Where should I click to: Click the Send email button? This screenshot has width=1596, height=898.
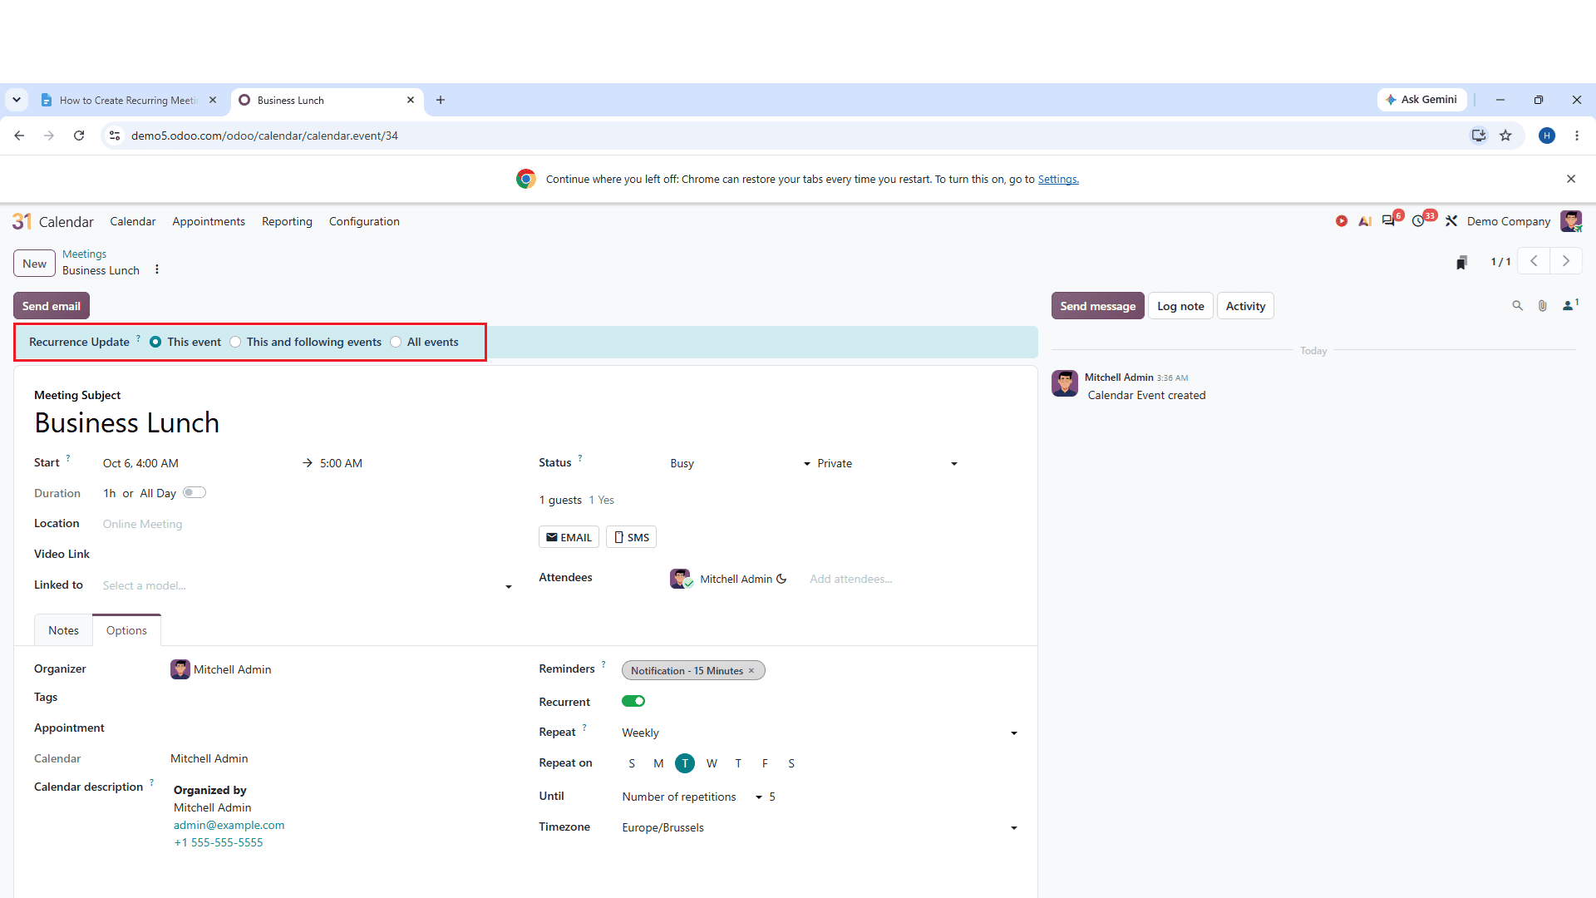(52, 306)
